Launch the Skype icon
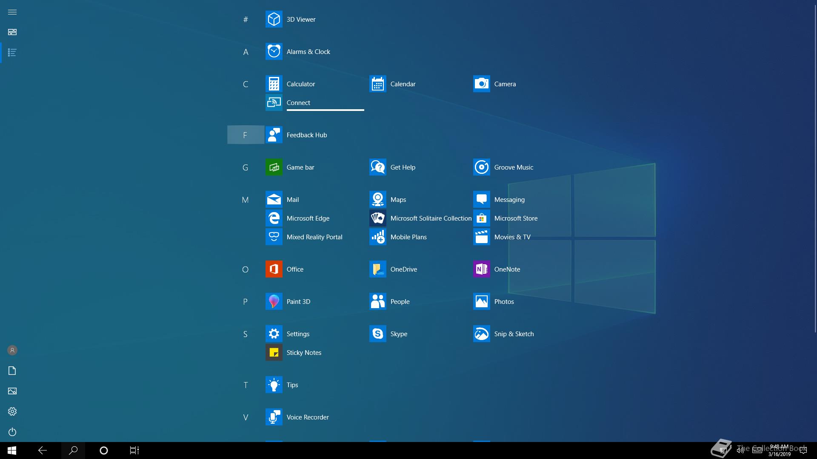Viewport: 817px width, 459px height. pyautogui.click(x=377, y=334)
